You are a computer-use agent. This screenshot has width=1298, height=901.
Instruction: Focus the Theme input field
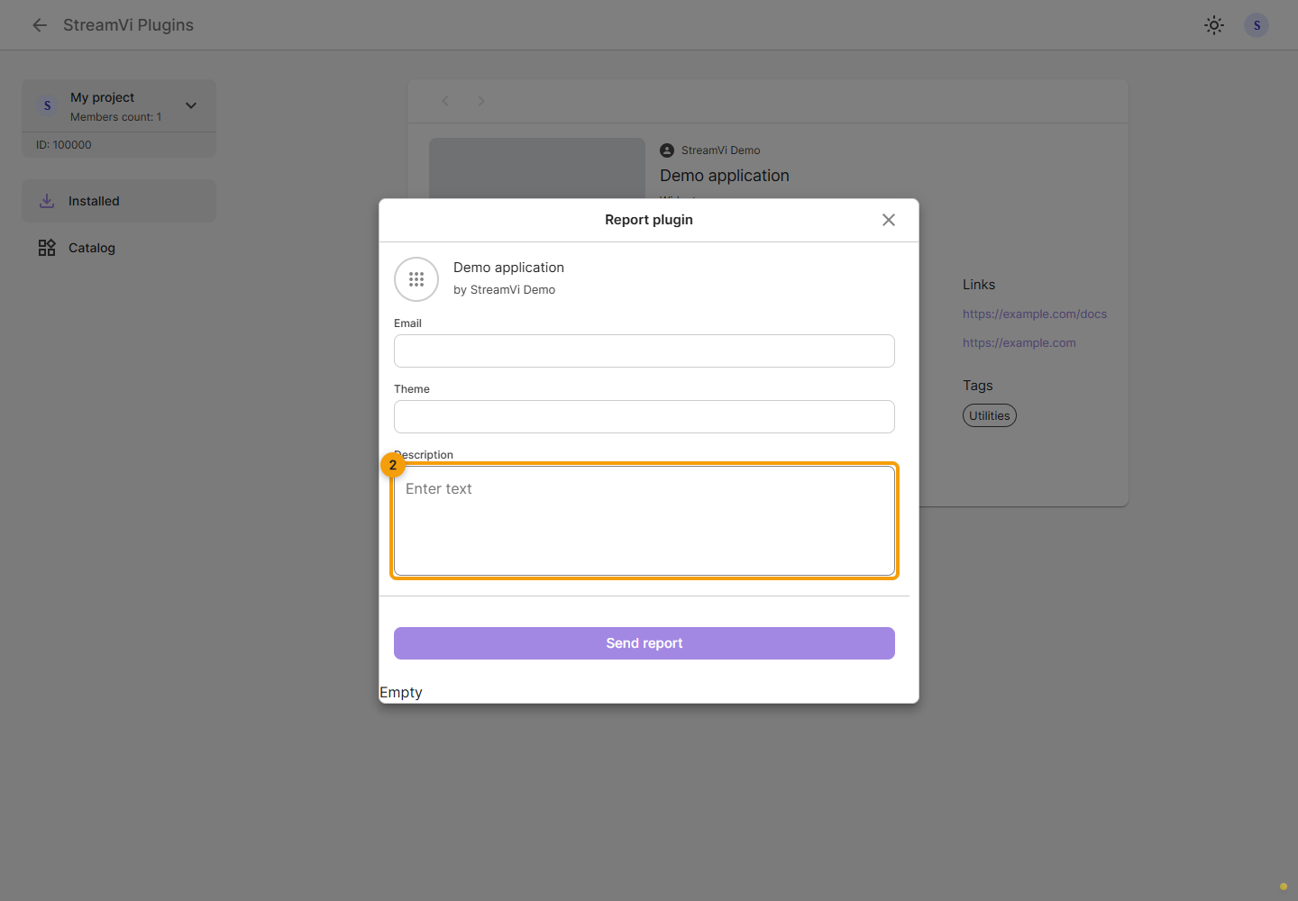click(644, 416)
